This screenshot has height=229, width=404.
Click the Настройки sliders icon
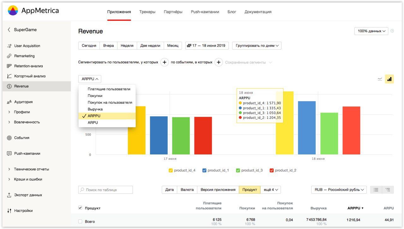coord(9,211)
